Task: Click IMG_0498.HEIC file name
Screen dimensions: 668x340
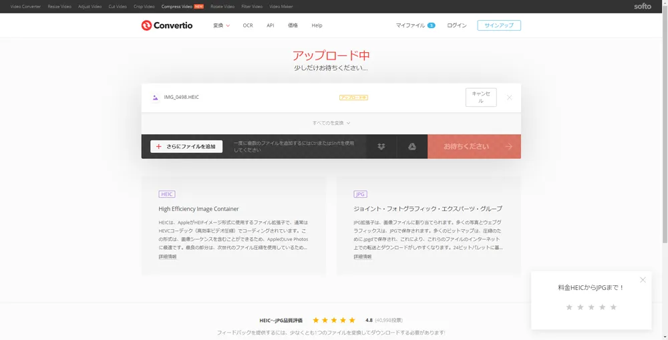Action: [x=182, y=97]
